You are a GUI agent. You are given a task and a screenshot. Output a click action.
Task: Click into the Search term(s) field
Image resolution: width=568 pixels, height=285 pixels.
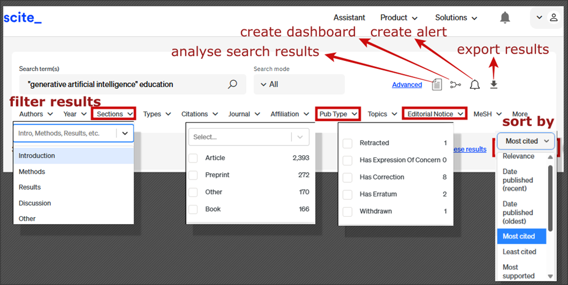(124, 84)
